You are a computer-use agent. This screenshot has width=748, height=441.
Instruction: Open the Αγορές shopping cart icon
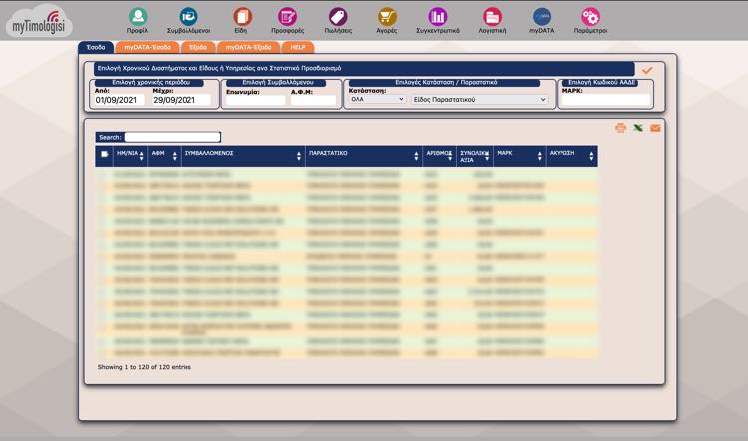(x=387, y=17)
